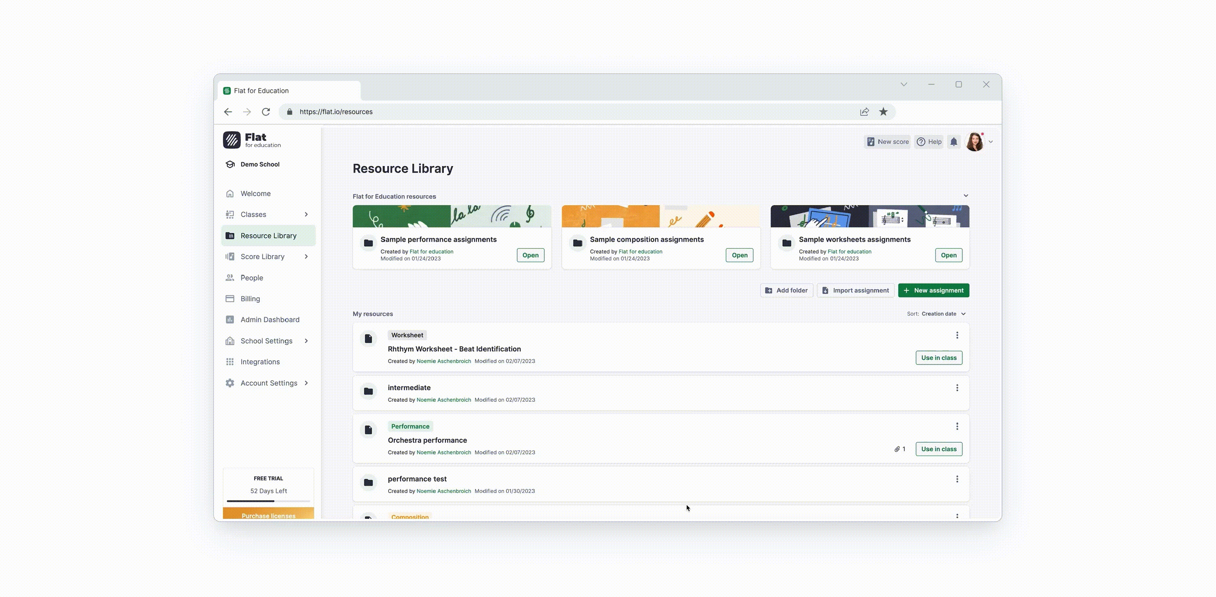
Task: Click folder icon of intermediate row
Action: [x=368, y=391]
